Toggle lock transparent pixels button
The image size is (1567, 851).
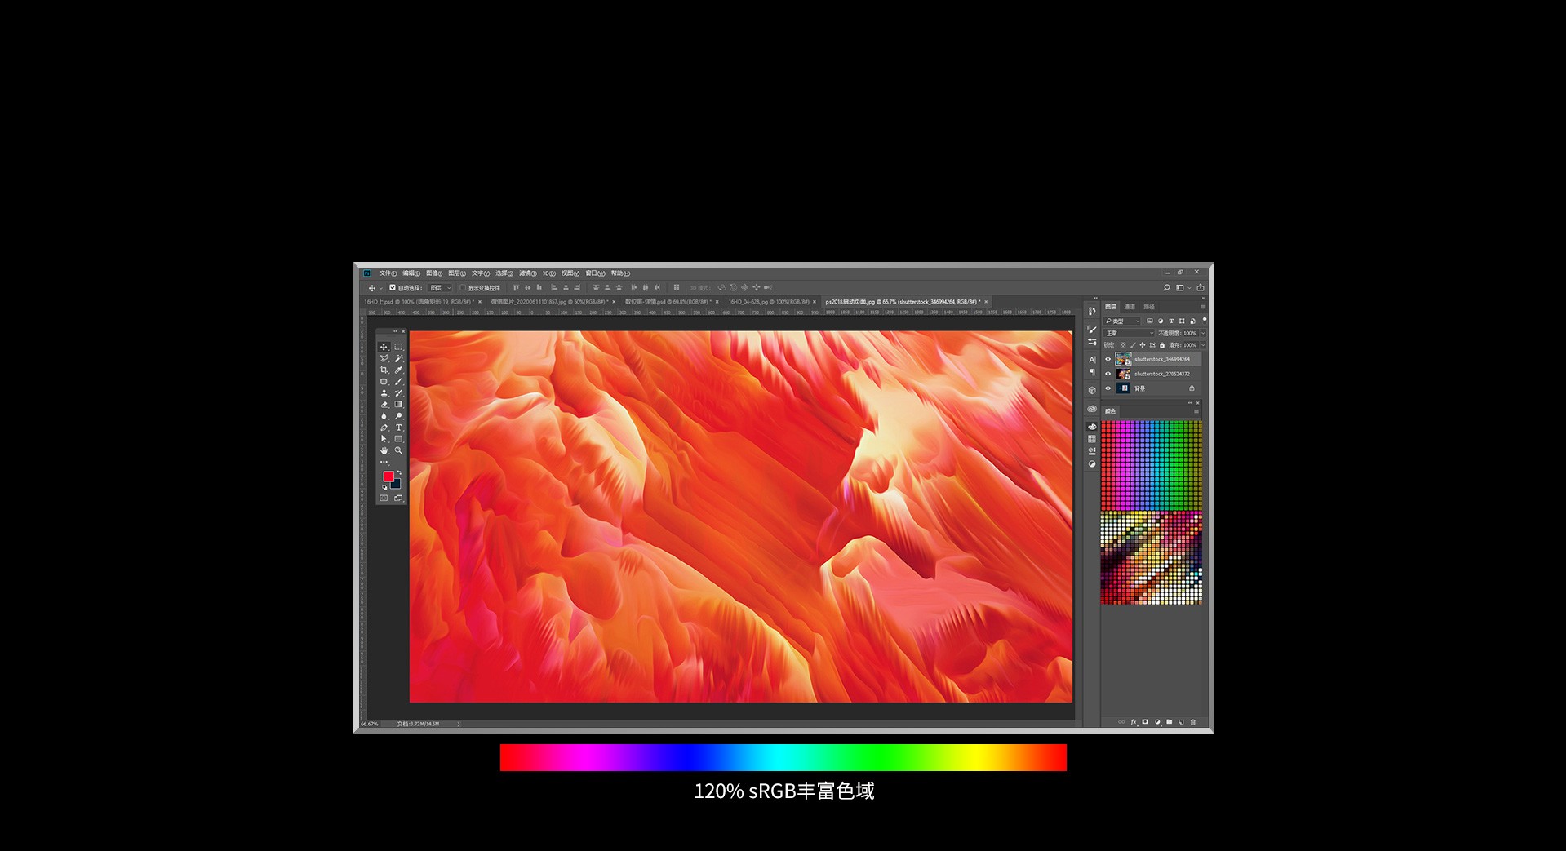tap(1123, 345)
